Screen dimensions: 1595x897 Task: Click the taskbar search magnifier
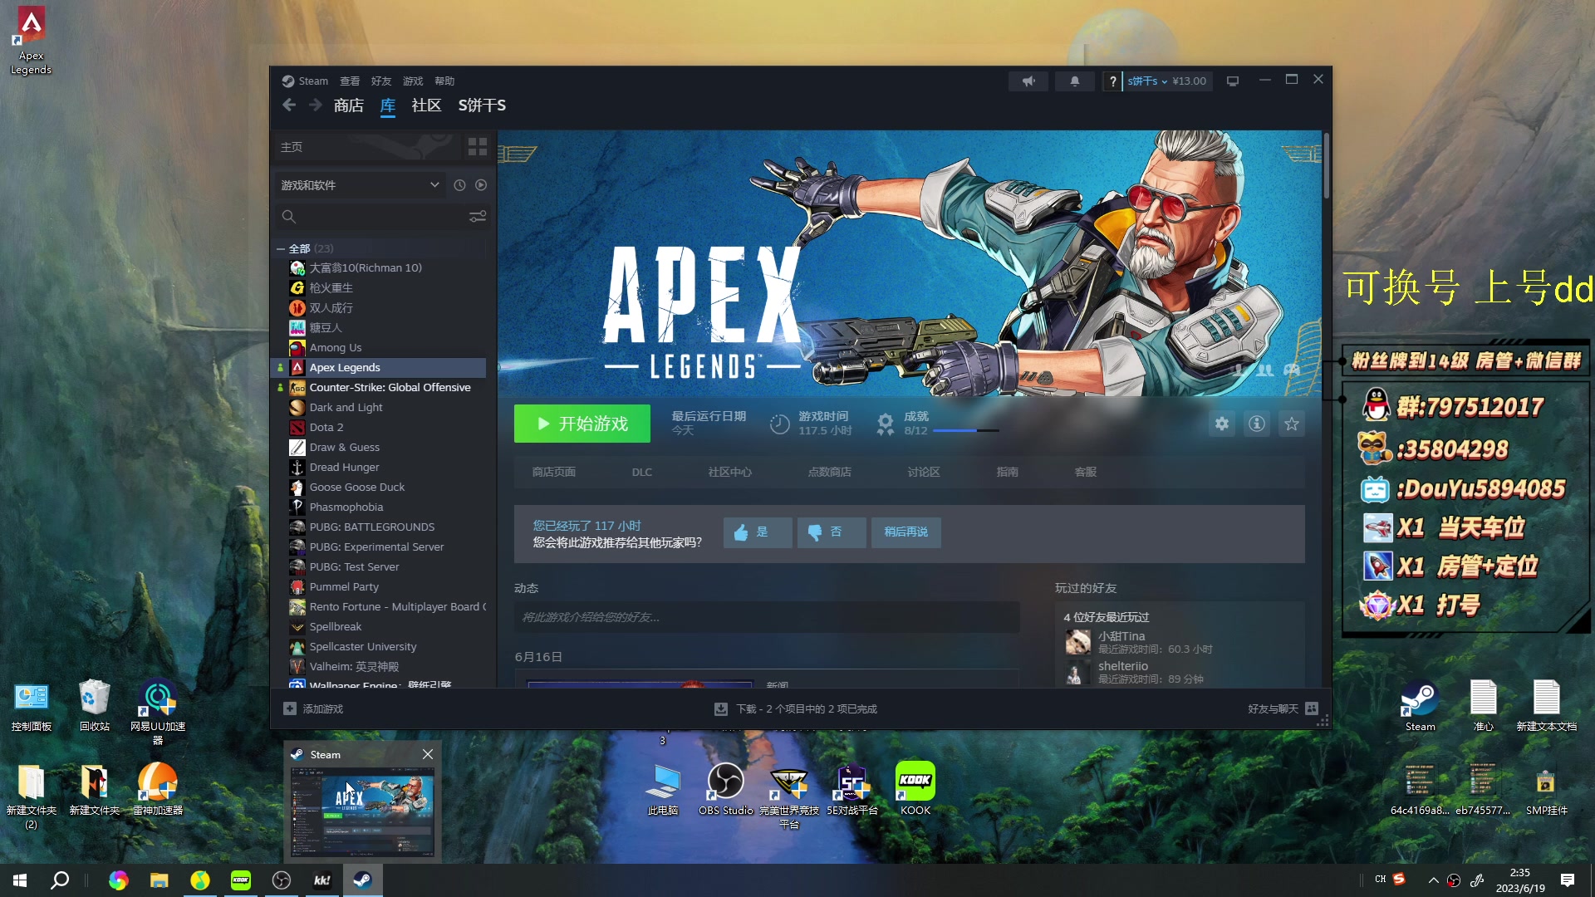(x=60, y=880)
